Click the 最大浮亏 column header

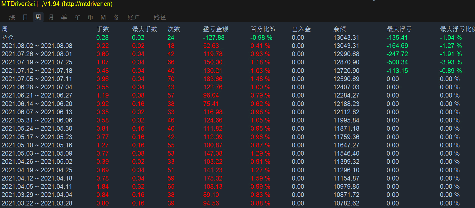click(x=399, y=29)
